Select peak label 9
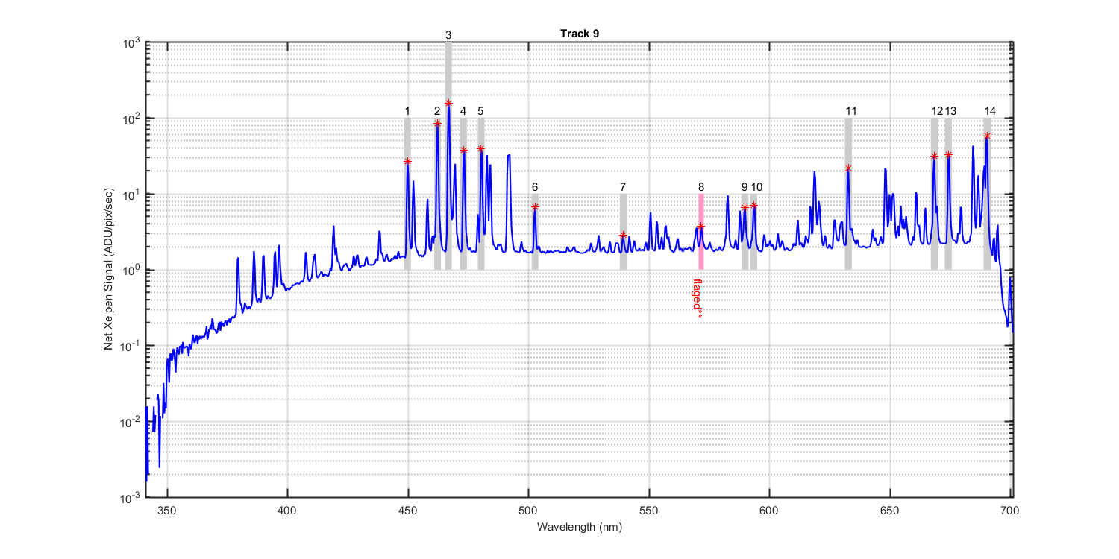This screenshot has height=559, width=1119. pyautogui.click(x=745, y=186)
